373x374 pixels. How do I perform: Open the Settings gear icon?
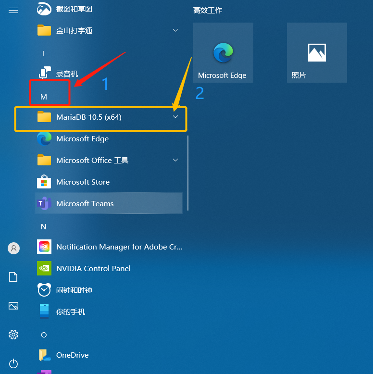[13, 335]
